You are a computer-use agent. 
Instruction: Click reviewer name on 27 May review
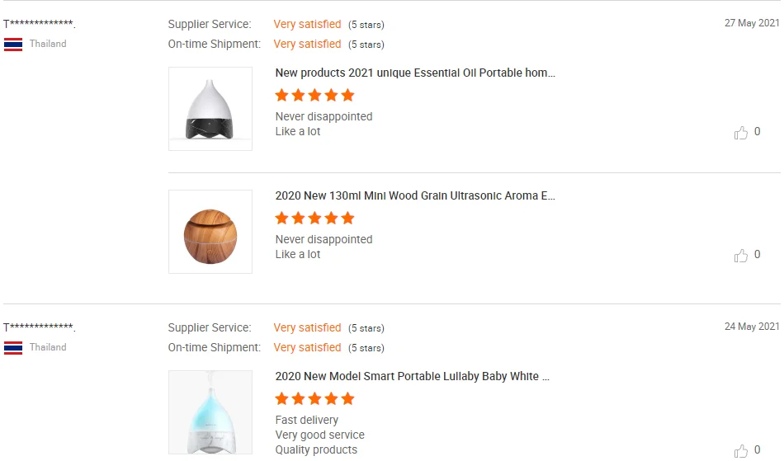pos(39,25)
